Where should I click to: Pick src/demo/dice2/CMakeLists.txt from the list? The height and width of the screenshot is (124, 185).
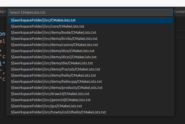(54, 57)
